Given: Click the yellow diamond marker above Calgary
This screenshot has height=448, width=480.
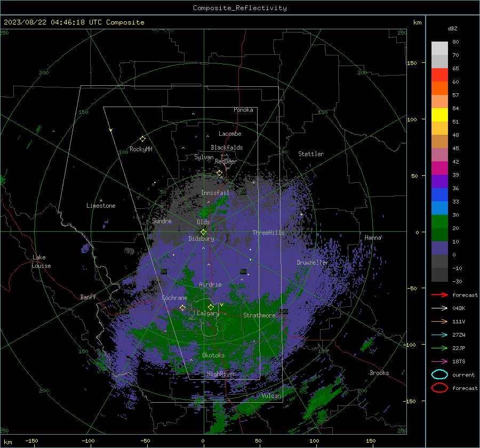Looking at the screenshot, I should [x=211, y=307].
